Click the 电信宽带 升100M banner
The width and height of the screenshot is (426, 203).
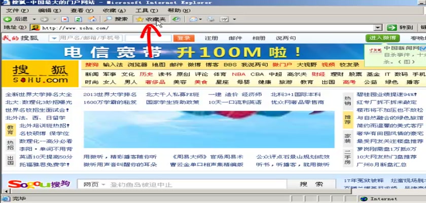(x=183, y=52)
